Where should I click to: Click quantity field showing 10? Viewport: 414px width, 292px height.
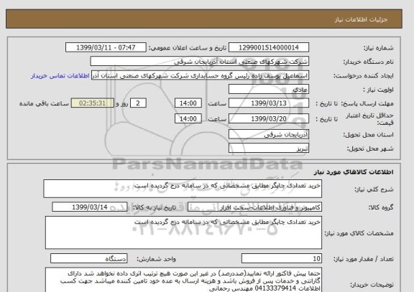(282, 258)
